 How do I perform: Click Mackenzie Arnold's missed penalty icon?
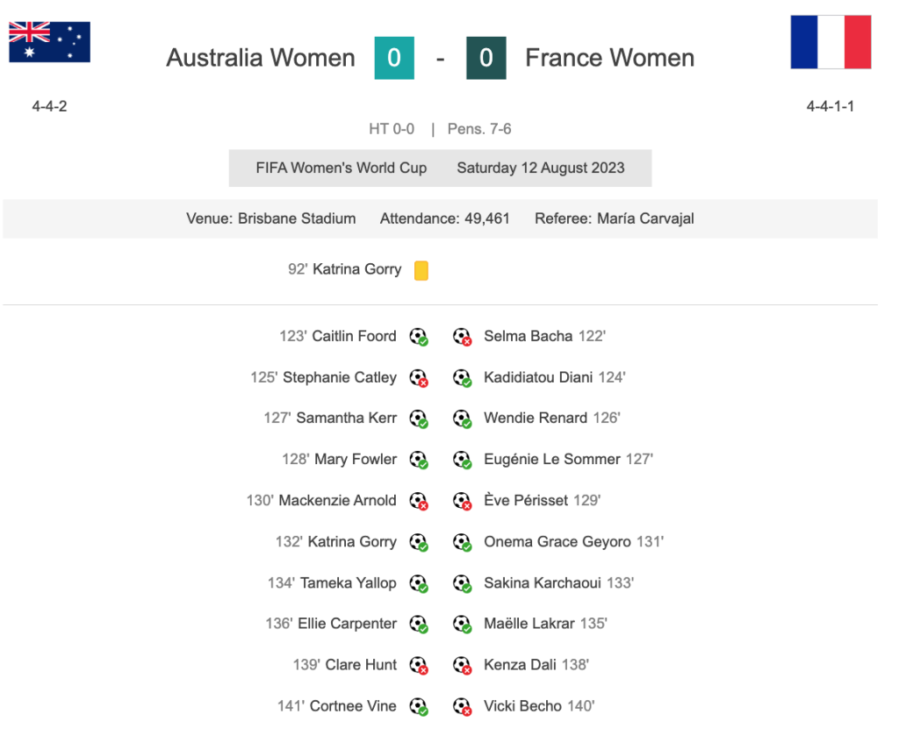(419, 501)
